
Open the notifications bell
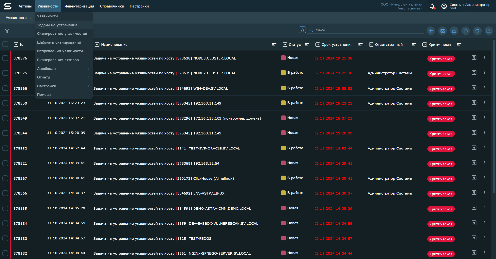click(x=432, y=6)
